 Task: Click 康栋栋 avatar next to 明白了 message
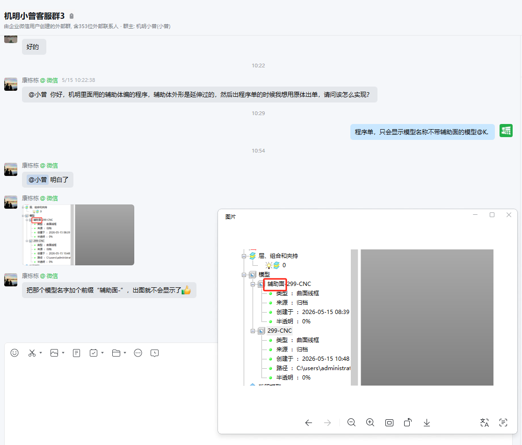(x=11, y=169)
